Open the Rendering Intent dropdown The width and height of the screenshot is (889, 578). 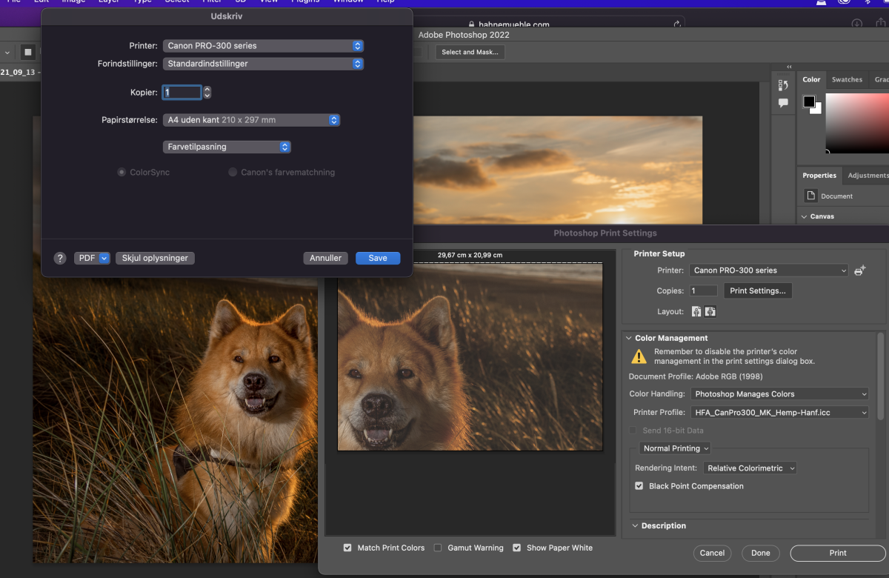coord(750,468)
